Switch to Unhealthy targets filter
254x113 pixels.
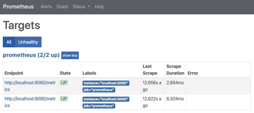(x=28, y=42)
